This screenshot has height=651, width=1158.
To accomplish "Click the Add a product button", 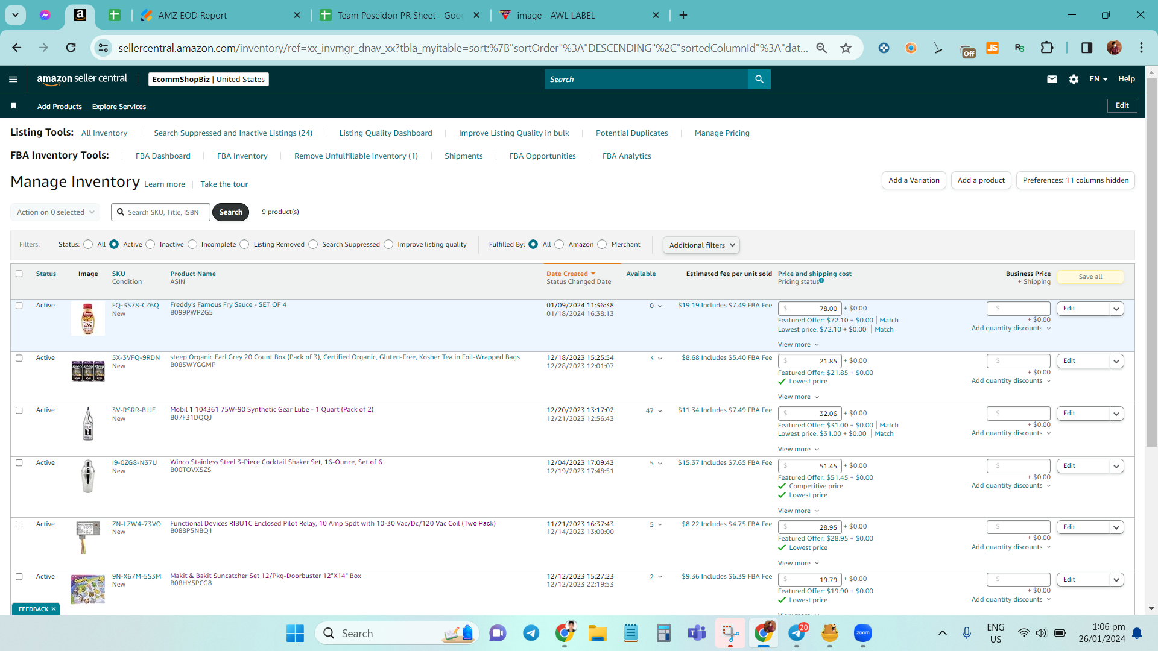I will click(981, 180).
